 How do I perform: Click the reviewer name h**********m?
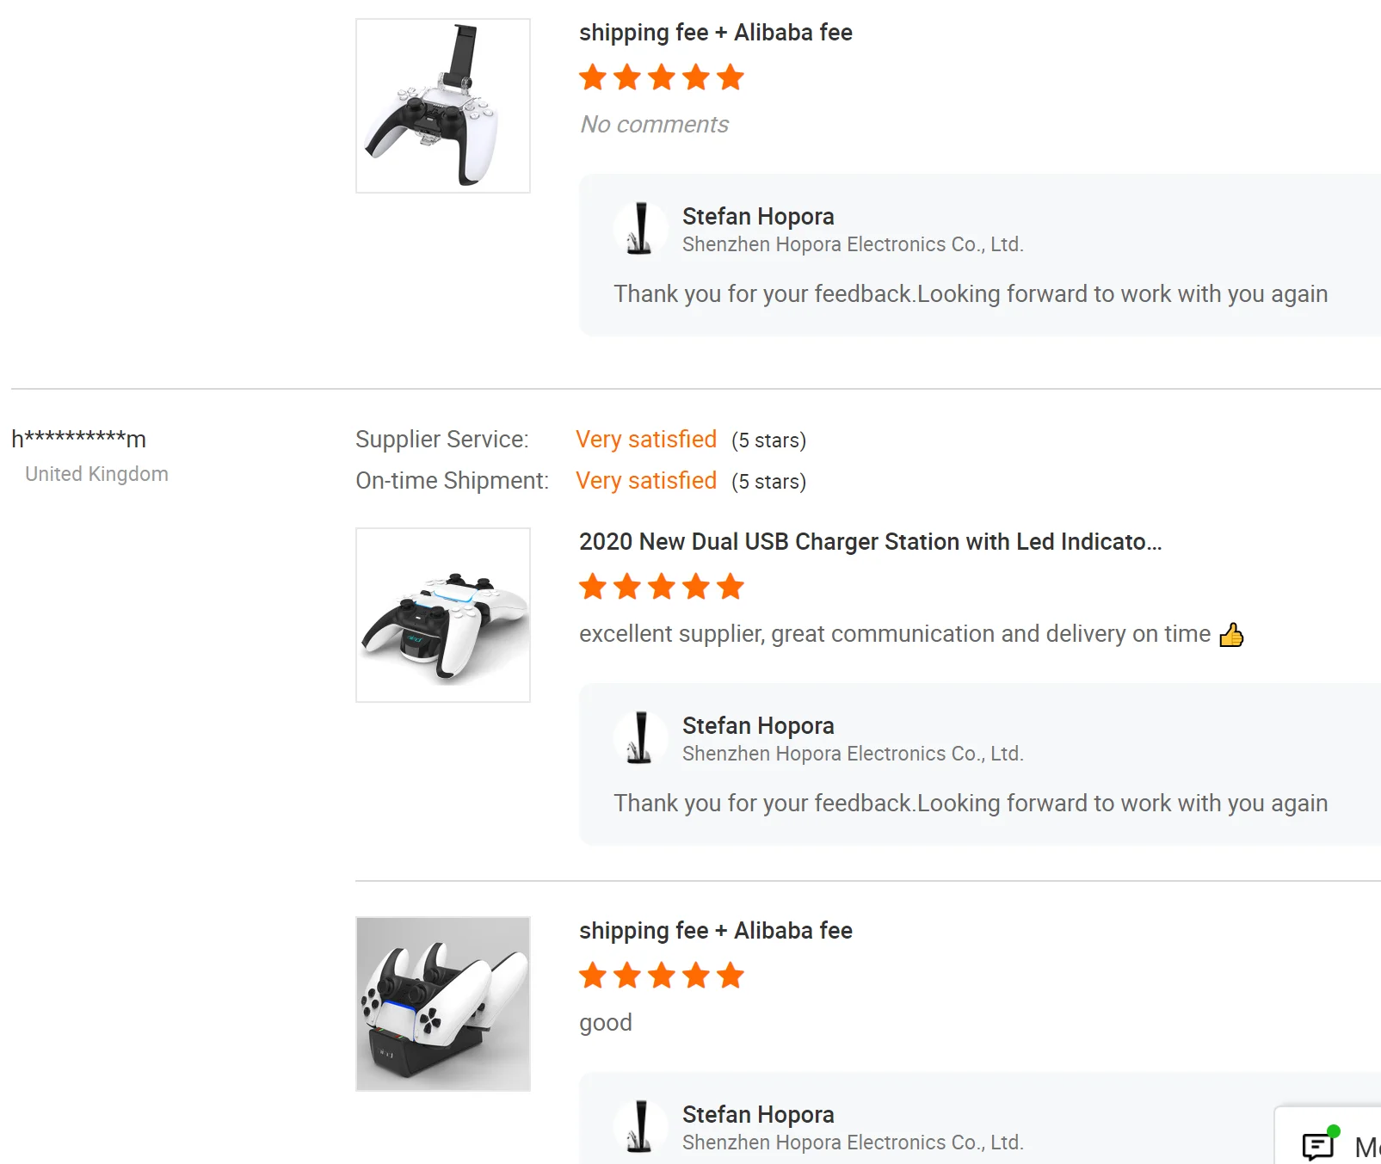[78, 439]
